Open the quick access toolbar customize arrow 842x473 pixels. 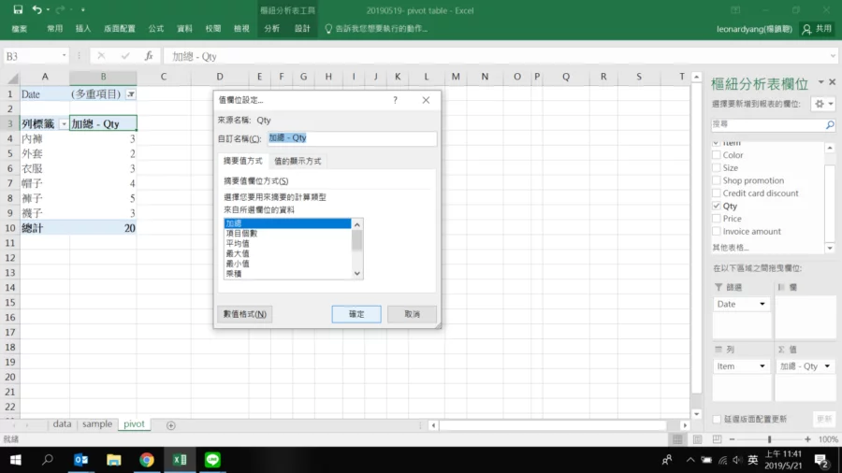82,9
